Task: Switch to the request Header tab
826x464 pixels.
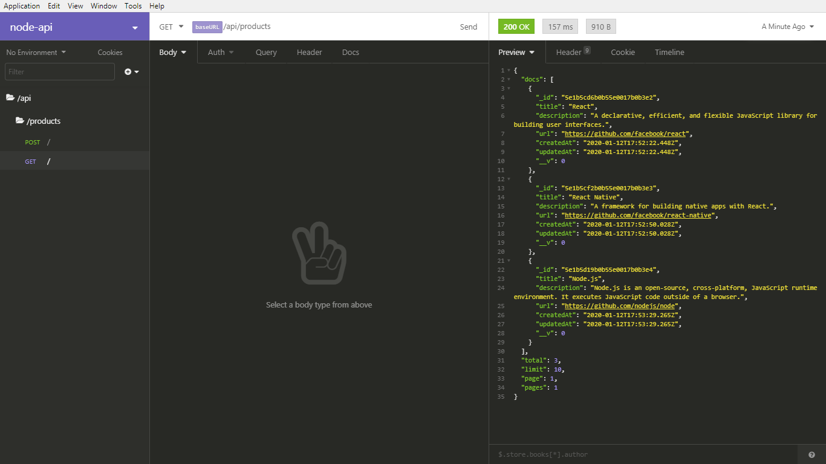Action: 310,52
